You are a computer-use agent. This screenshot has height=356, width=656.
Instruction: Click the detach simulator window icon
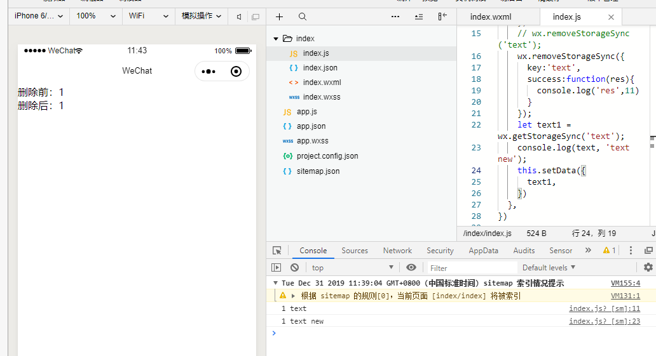(x=255, y=16)
